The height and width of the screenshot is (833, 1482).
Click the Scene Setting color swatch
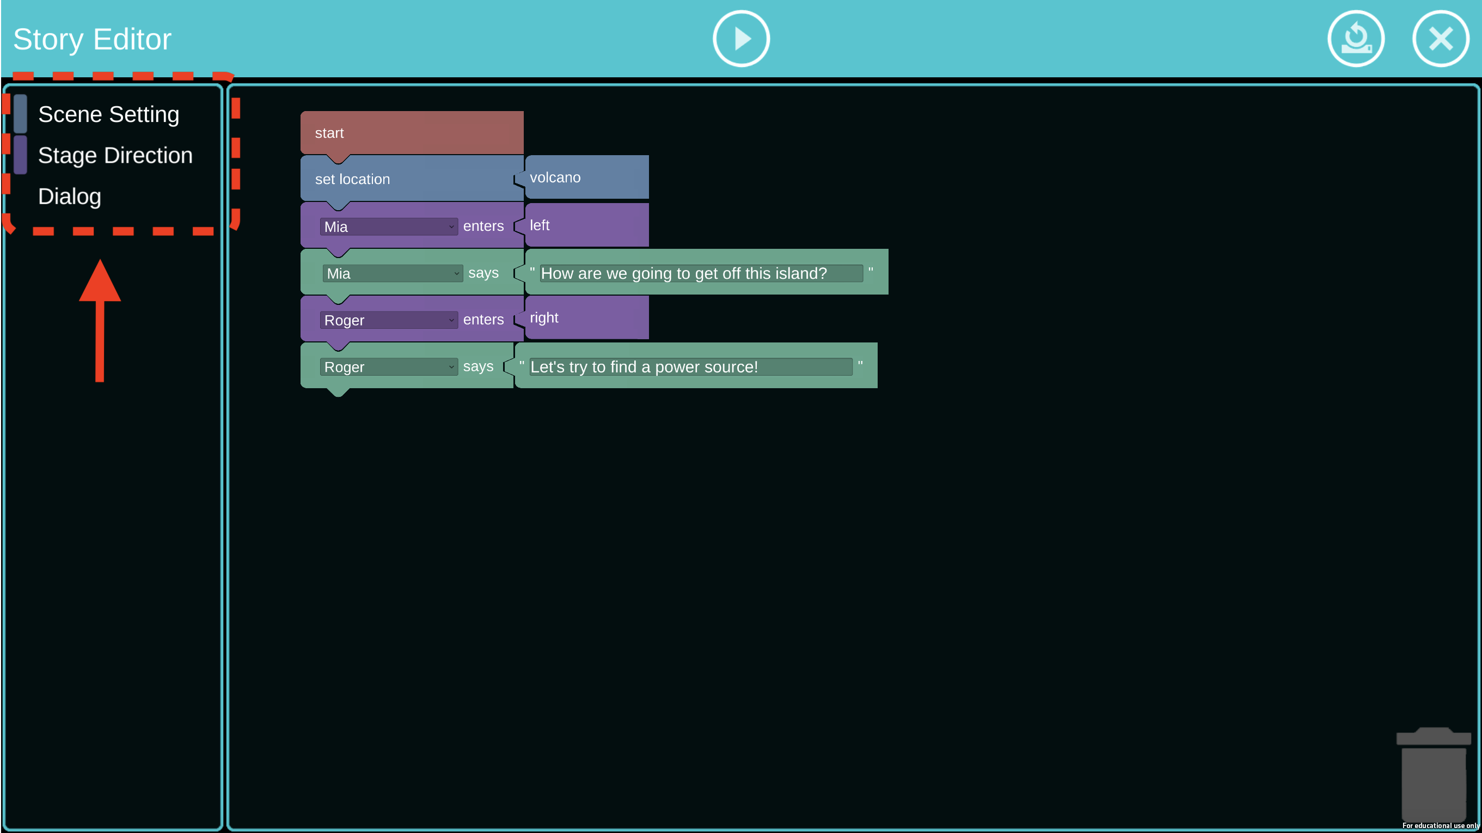(20, 114)
